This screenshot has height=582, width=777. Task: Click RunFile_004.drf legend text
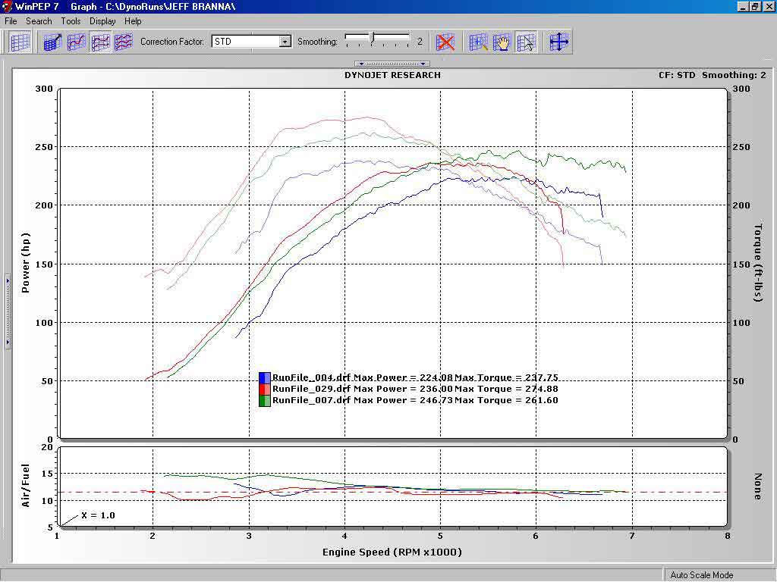click(x=312, y=377)
